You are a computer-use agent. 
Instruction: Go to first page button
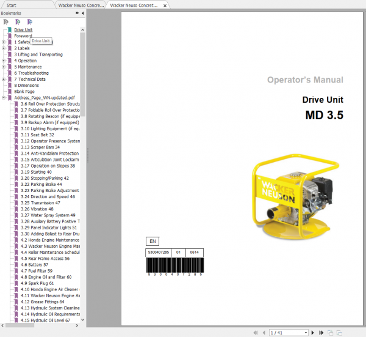pos(256,333)
